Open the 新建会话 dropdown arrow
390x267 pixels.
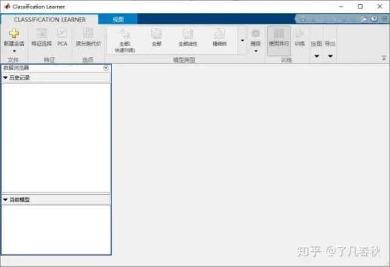click(15, 51)
